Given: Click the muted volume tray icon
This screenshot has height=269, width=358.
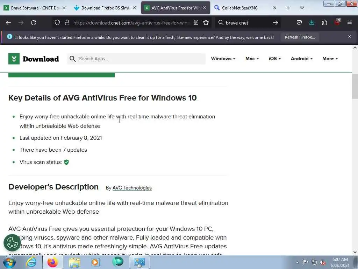Looking at the screenshot, I should coord(323,262).
